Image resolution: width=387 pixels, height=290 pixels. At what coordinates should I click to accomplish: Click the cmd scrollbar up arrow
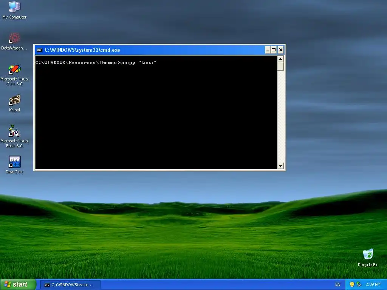coord(280,59)
